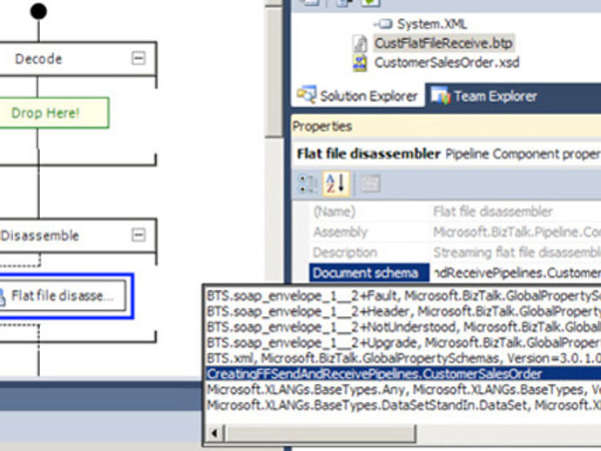Click the Streaming flat file description value
Image resolution: width=601 pixels, height=451 pixels.
point(517,252)
